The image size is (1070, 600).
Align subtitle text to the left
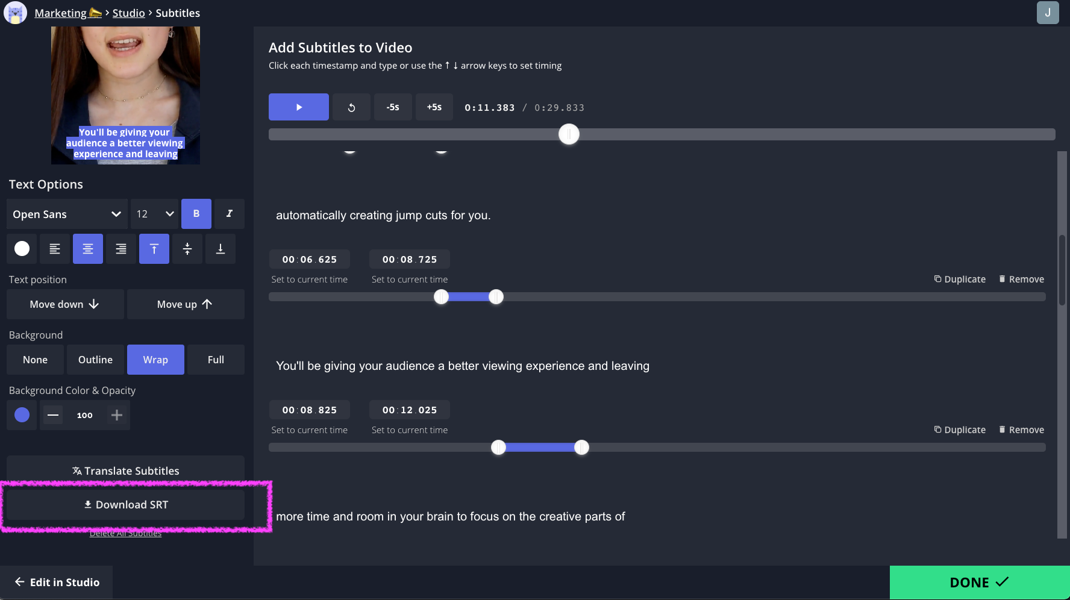click(55, 249)
